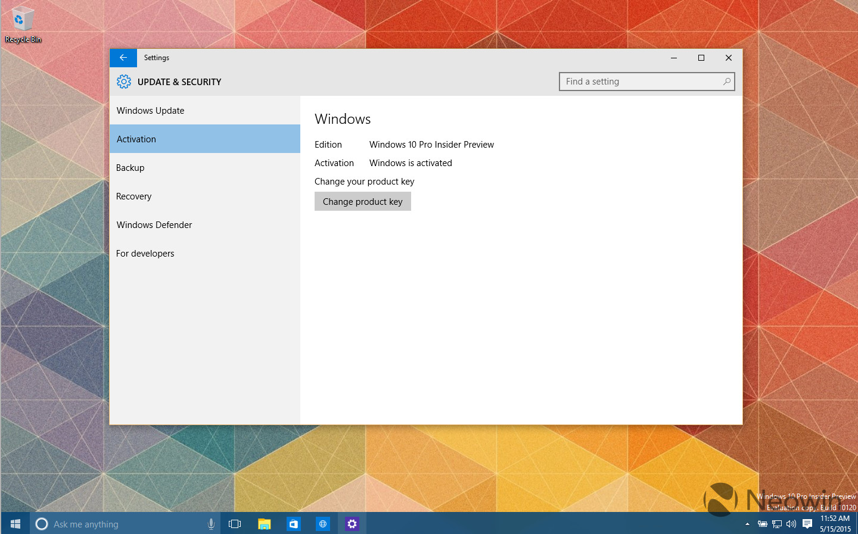Open the globe browser icon in taskbar
The height and width of the screenshot is (534, 858).
click(322, 524)
